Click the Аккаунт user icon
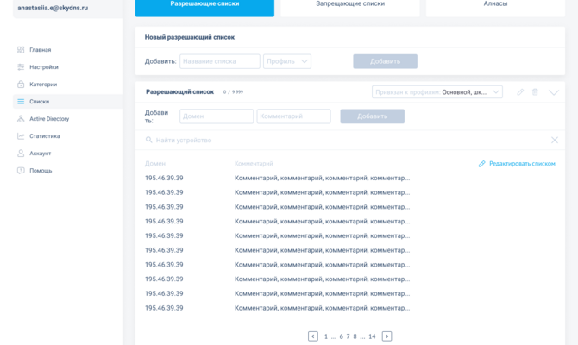Image resolution: width=578 pixels, height=345 pixels. (x=21, y=154)
